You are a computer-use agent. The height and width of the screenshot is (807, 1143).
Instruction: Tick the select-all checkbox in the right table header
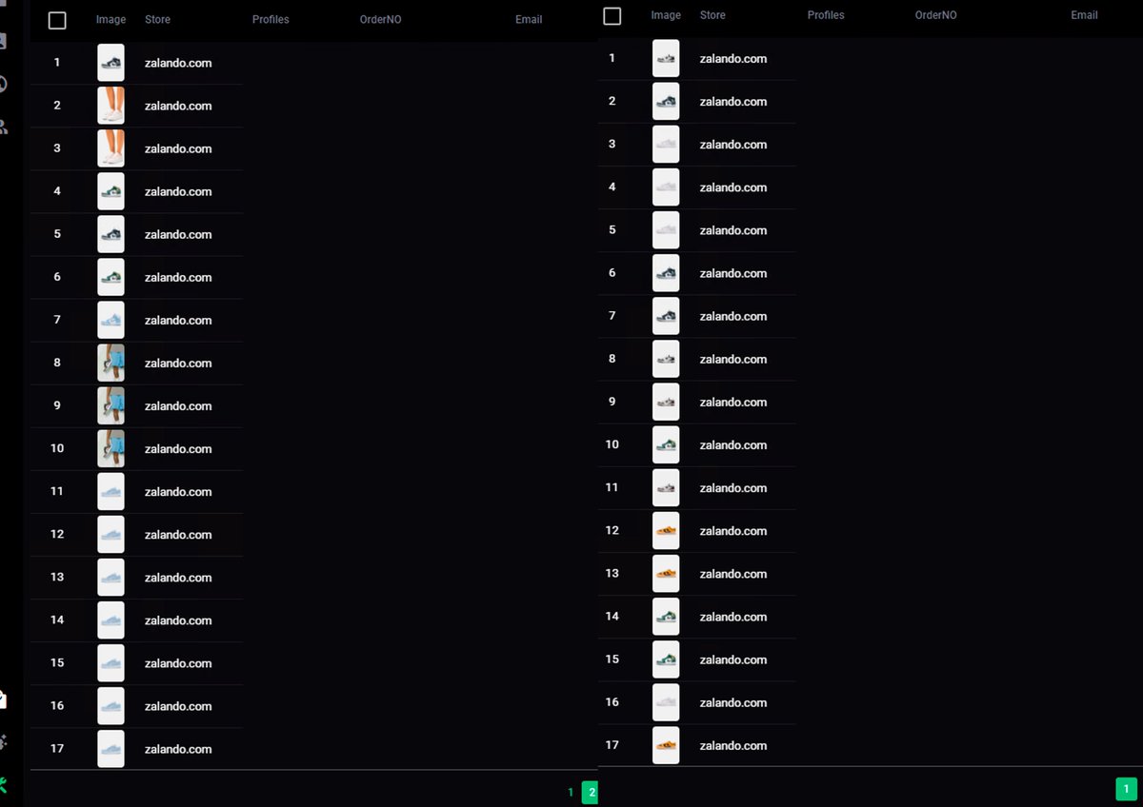click(612, 16)
